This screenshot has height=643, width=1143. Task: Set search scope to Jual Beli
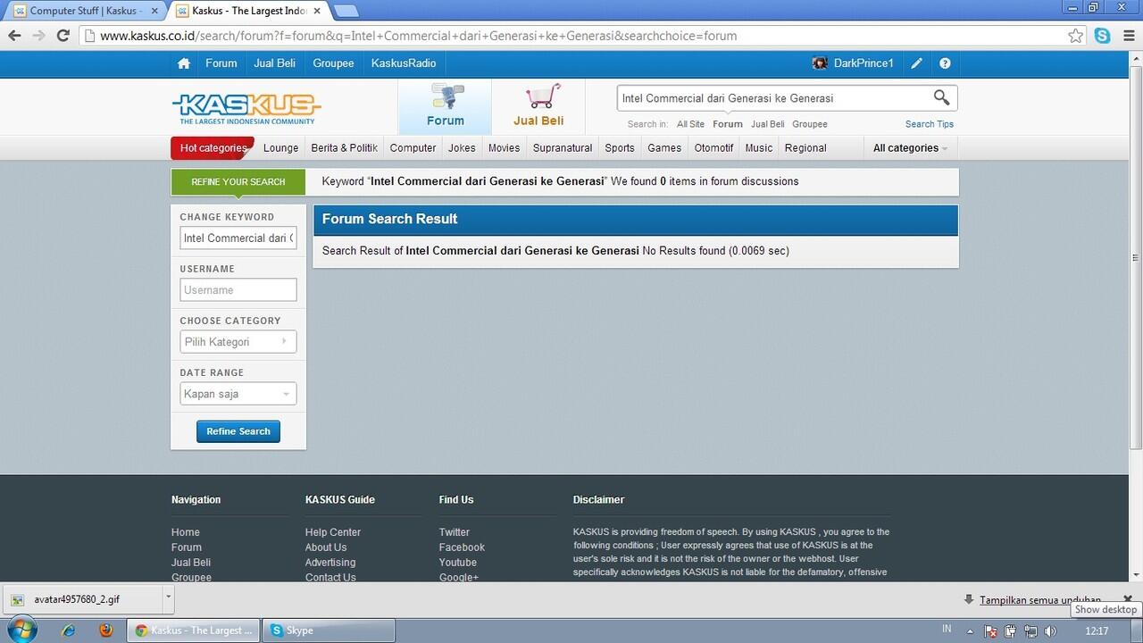tap(768, 124)
